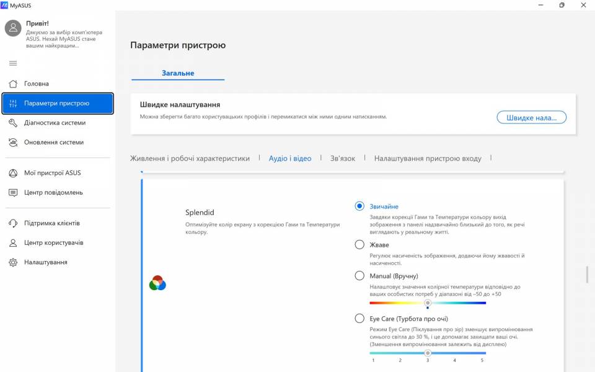Enable Eye Care (Турбота про очі)
This screenshot has height=372, width=595.
coord(359,319)
